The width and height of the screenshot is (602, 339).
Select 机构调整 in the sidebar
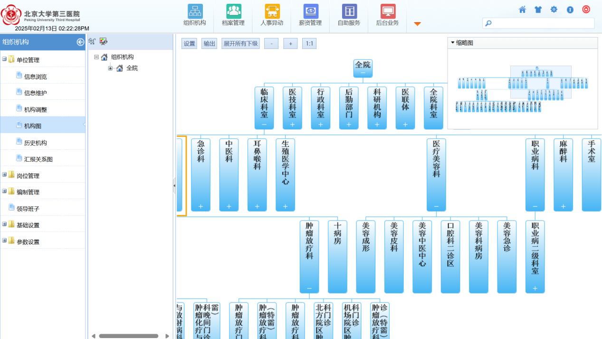point(35,110)
